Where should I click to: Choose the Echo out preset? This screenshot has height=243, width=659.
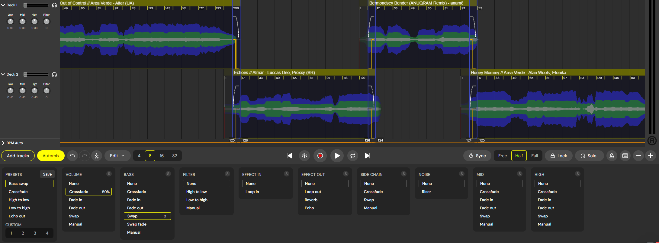pyautogui.click(x=17, y=216)
